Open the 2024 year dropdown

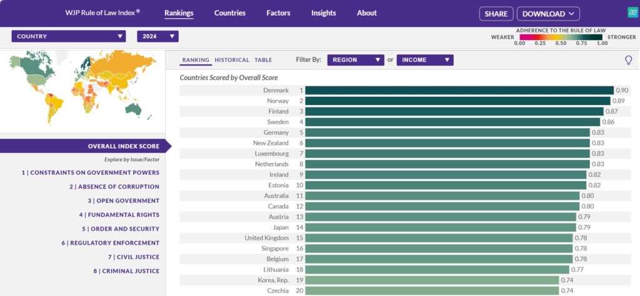tap(157, 37)
